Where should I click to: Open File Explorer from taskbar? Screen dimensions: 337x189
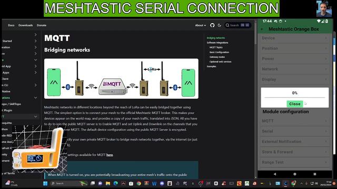[x=108, y=183]
